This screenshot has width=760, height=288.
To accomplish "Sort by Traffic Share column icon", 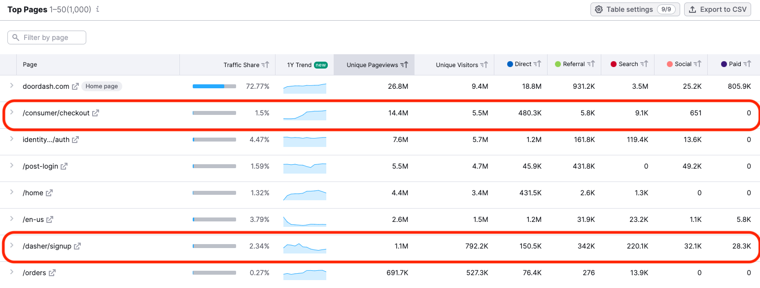I will [x=265, y=65].
